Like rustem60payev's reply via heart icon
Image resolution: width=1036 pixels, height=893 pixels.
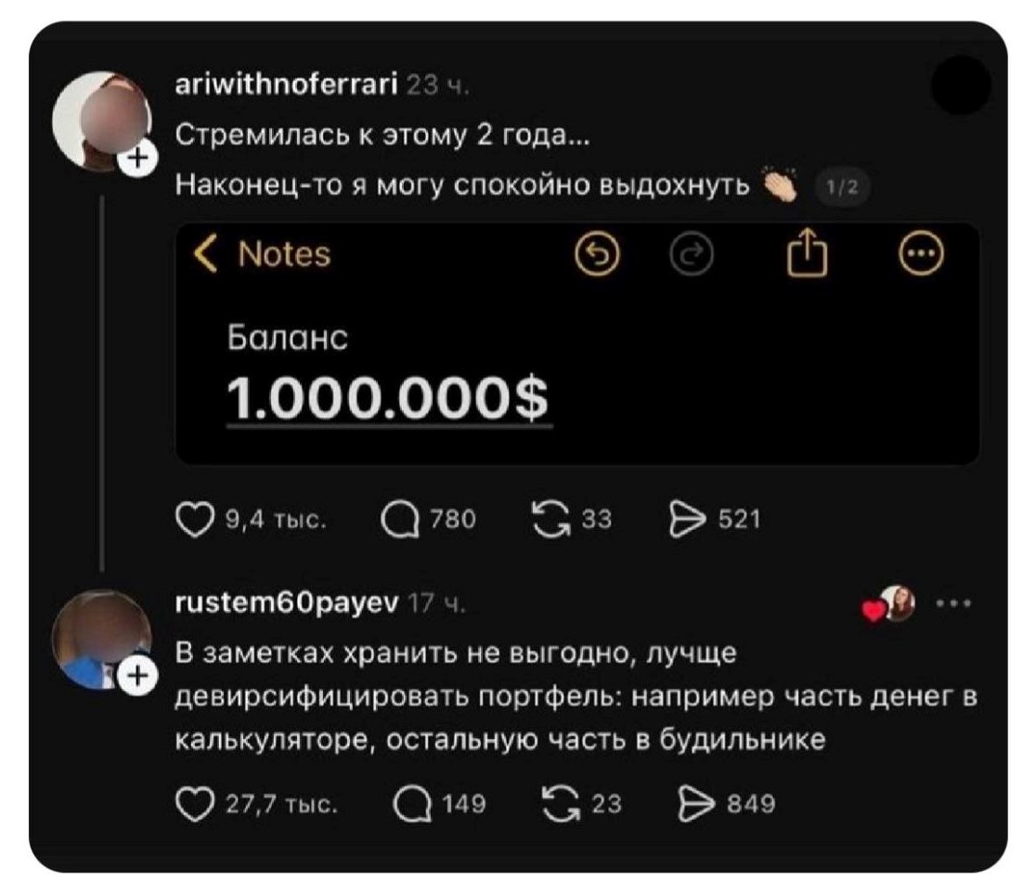pyautogui.click(x=195, y=804)
